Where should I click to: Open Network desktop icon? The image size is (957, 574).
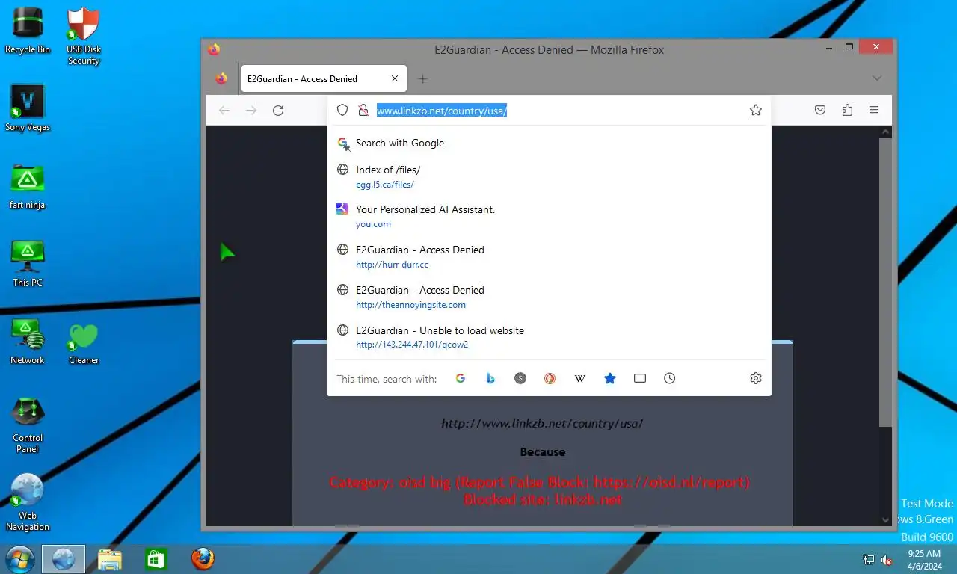(x=28, y=341)
